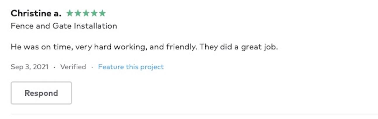Click the reviewer name "Christine a."
378x119 pixels.
[x=36, y=13]
